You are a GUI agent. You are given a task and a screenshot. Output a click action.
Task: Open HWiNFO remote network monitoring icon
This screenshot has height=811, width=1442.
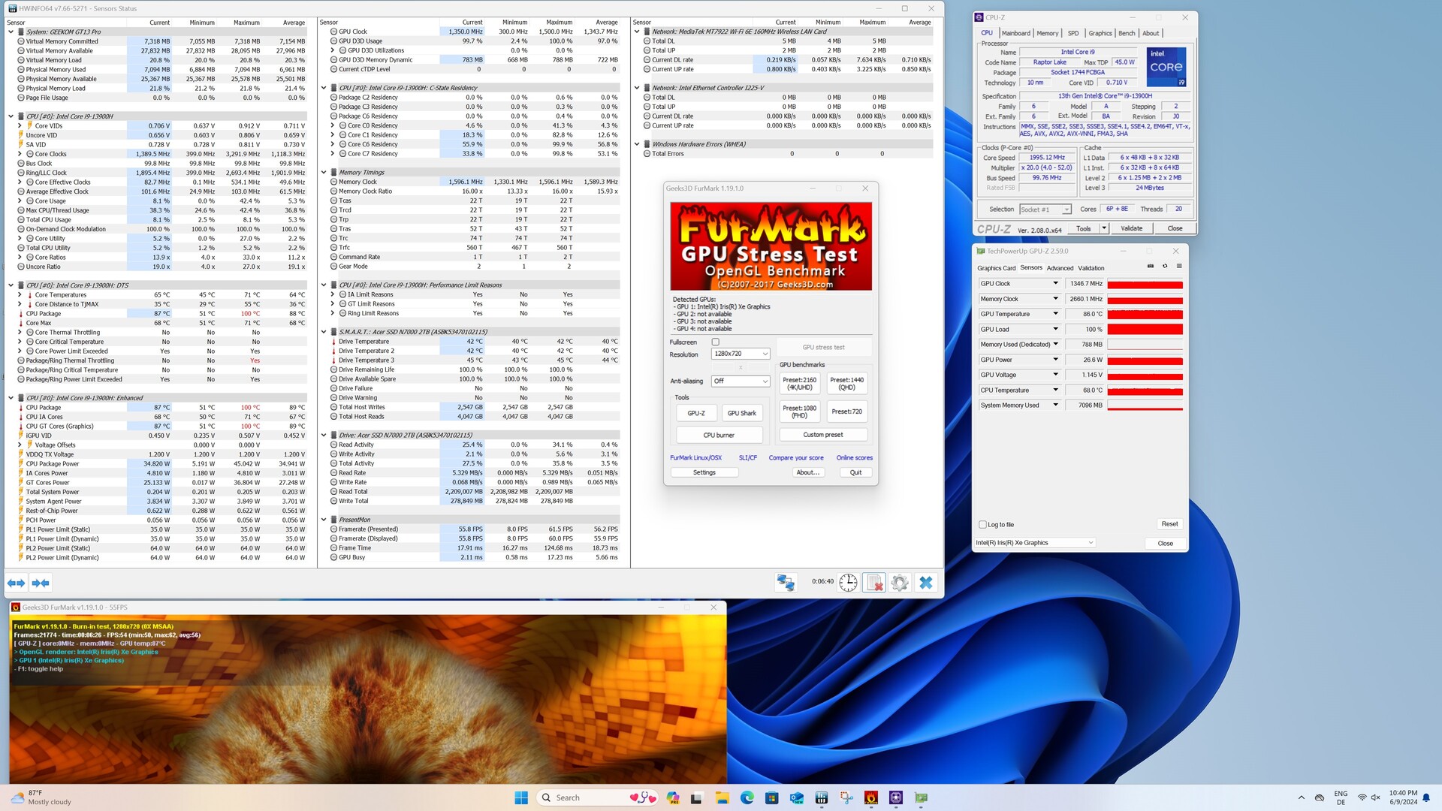pos(786,582)
